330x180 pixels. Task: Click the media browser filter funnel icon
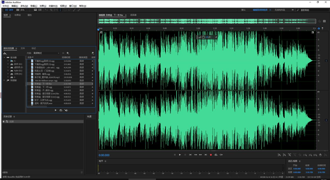click(x=93, y=53)
